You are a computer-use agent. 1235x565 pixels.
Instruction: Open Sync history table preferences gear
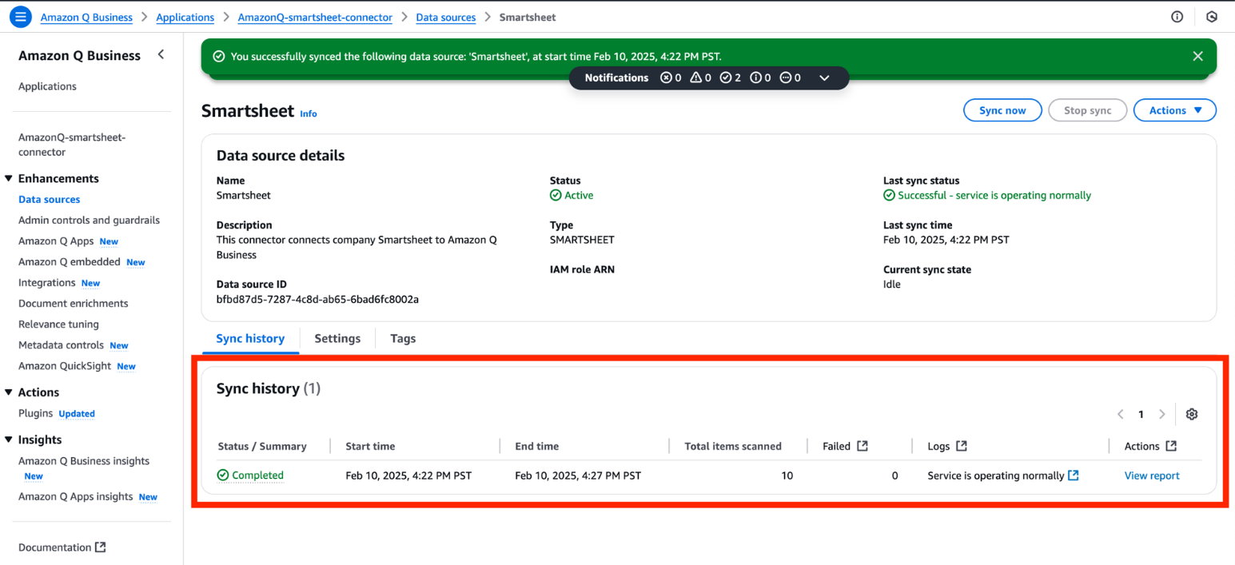tap(1192, 414)
